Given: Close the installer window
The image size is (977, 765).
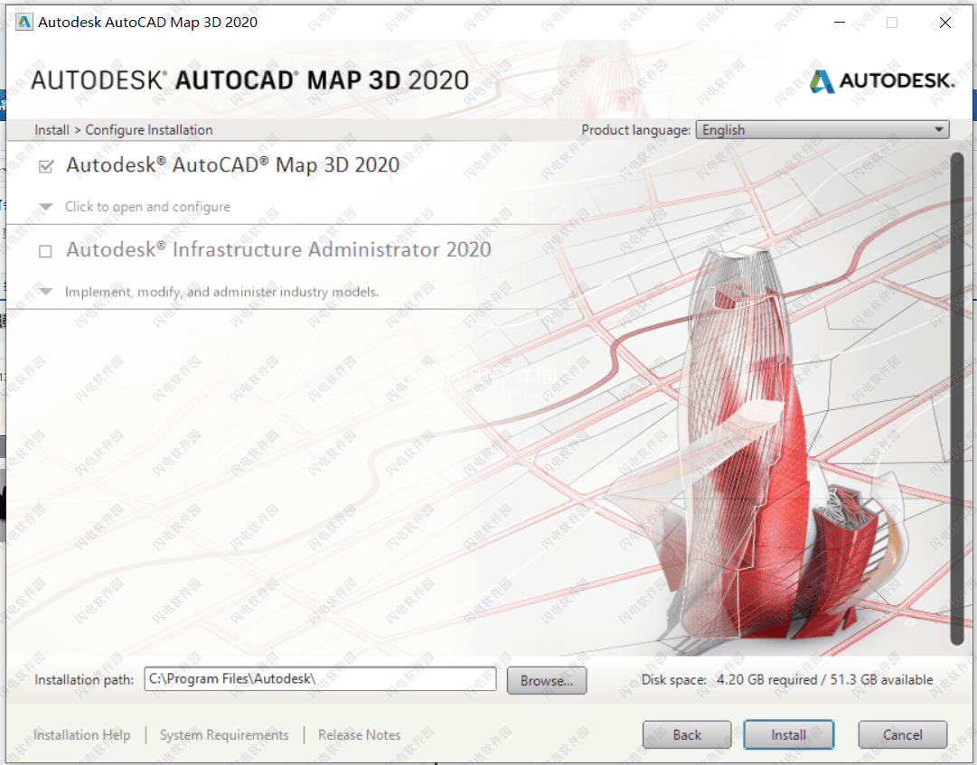Looking at the screenshot, I should (x=945, y=23).
